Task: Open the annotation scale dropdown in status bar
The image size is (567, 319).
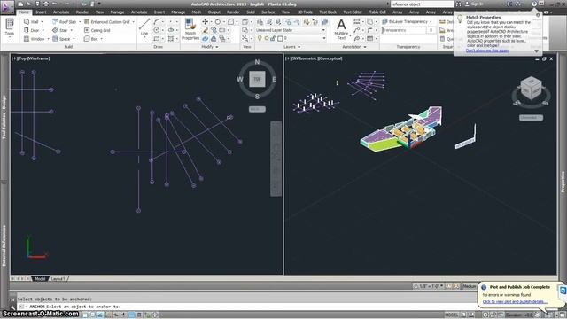Action: coord(431,286)
